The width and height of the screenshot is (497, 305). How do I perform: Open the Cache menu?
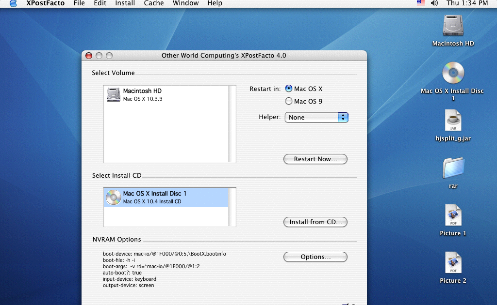tap(154, 3)
